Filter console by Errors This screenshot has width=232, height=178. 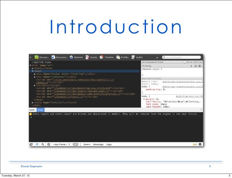pyautogui.click(x=87, y=144)
